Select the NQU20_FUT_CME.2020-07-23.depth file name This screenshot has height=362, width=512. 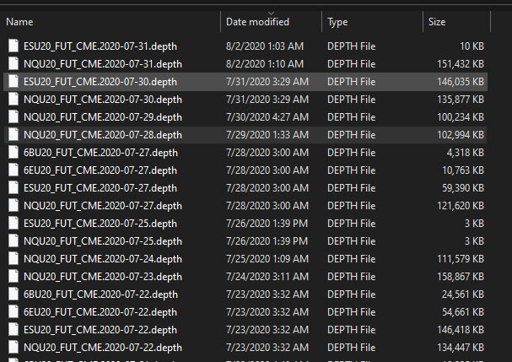tap(102, 276)
